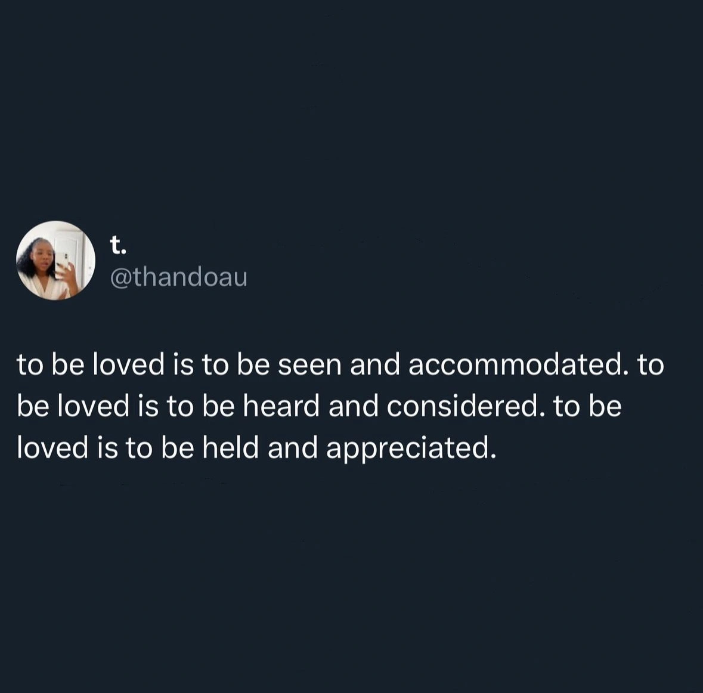
Task: Click the word "appreciated" in the tweet
Action: click(410, 448)
